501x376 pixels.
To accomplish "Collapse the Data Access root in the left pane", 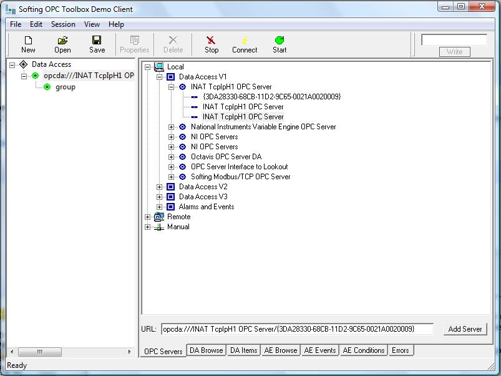I will [x=12, y=65].
